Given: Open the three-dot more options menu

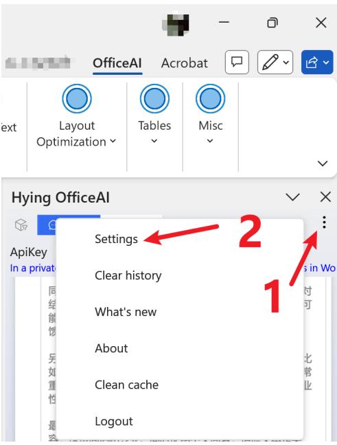Looking at the screenshot, I should (324, 223).
